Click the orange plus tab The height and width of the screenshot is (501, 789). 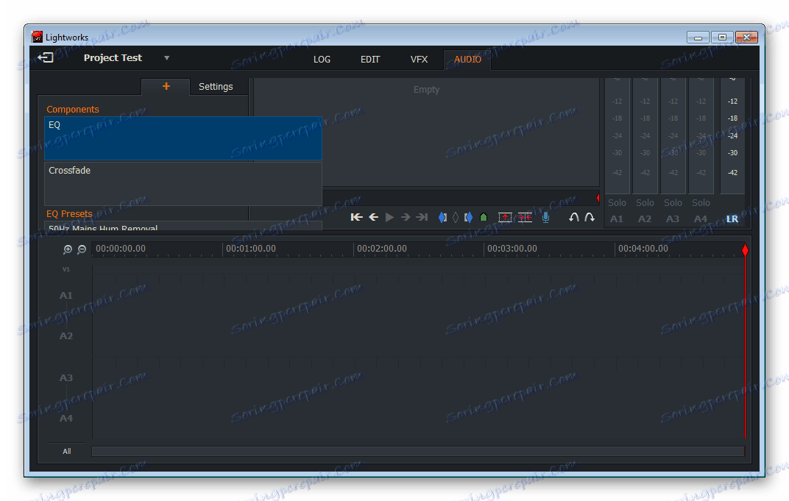pyautogui.click(x=166, y=87)
